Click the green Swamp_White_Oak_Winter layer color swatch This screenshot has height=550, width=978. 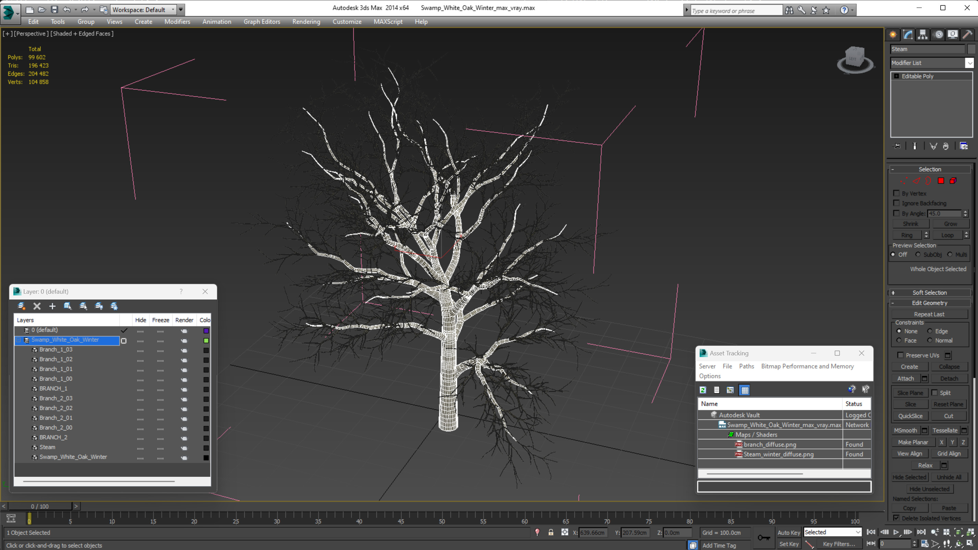point(206,341)
